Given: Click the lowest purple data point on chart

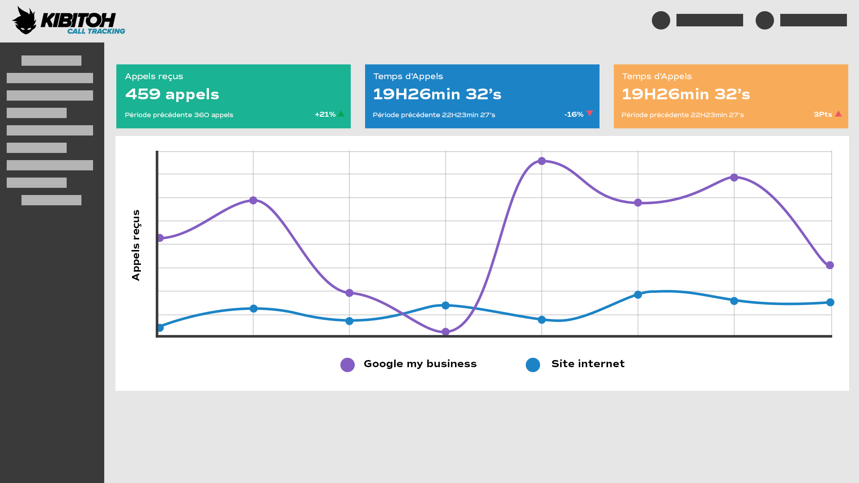Looking at the screenshot, I should tap(446, 332).
